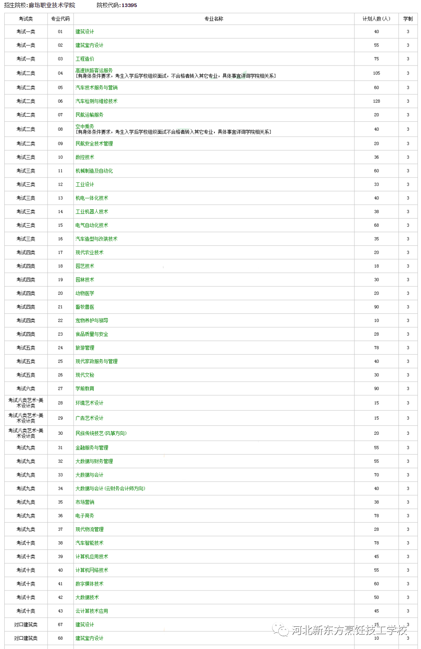Screen dimensions: 421x649
Task: Select the 民族传统技艺(风筝方向) link
Action: tap(101, 433)
